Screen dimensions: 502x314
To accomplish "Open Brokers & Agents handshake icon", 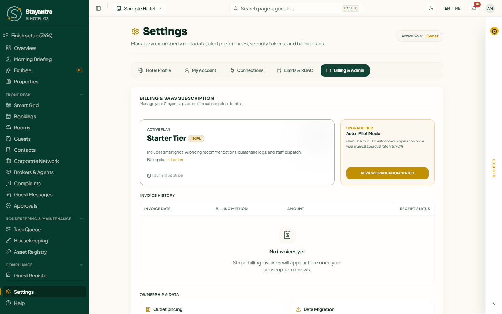I will tap(8, 172).
